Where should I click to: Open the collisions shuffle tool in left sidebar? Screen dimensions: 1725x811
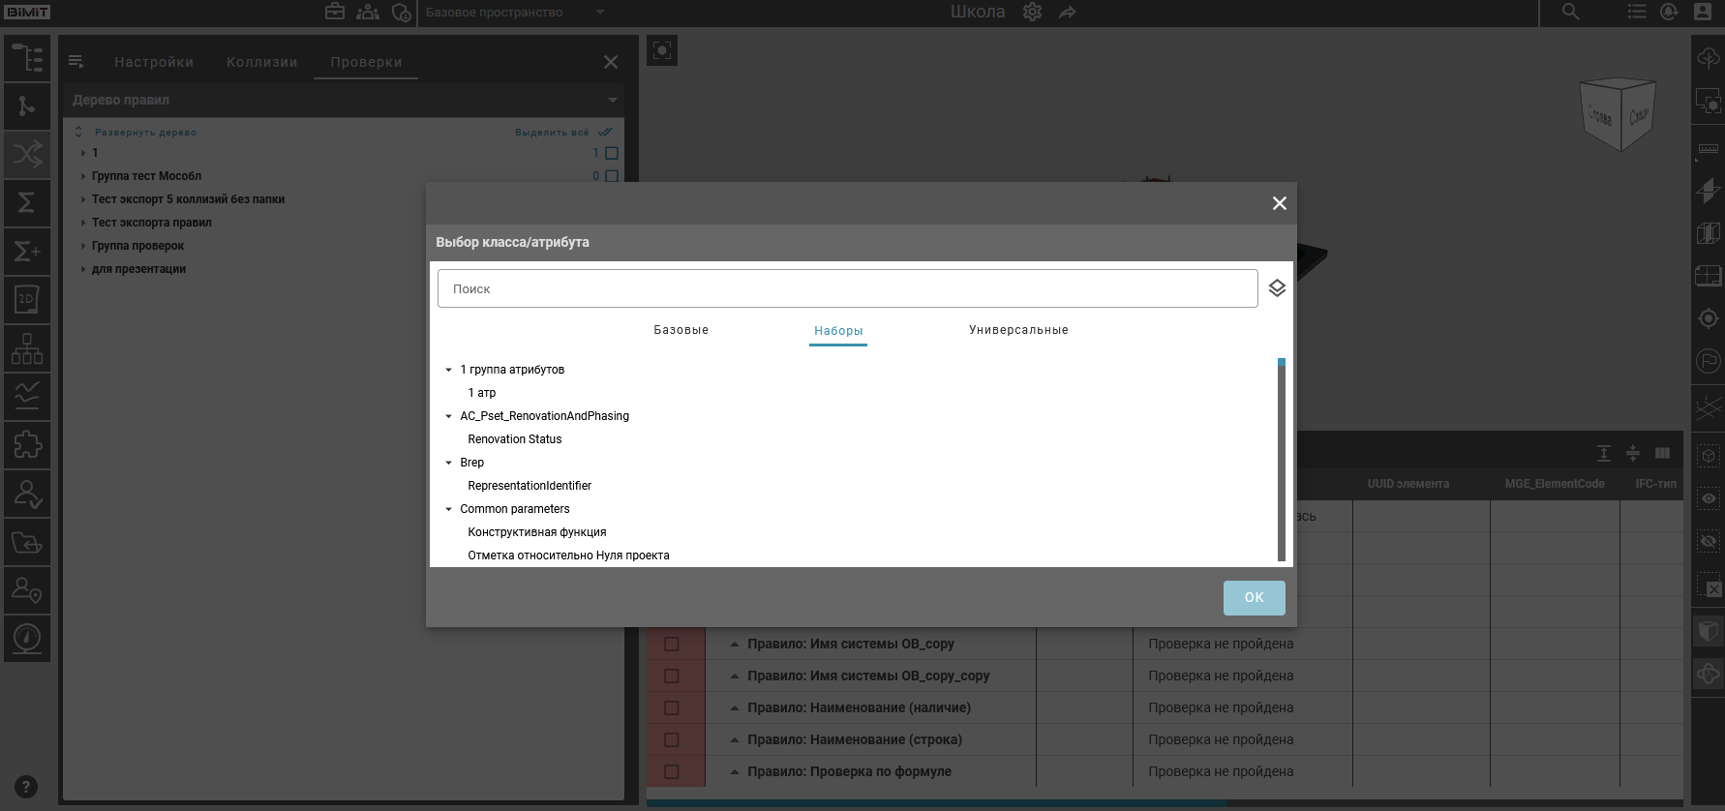click(x=27, y=154)
